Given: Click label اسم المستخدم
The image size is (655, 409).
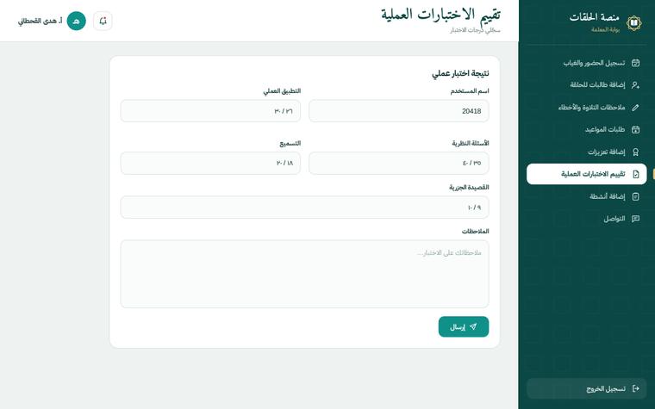Looking at the screenshot, I should [x=470, y=91].
